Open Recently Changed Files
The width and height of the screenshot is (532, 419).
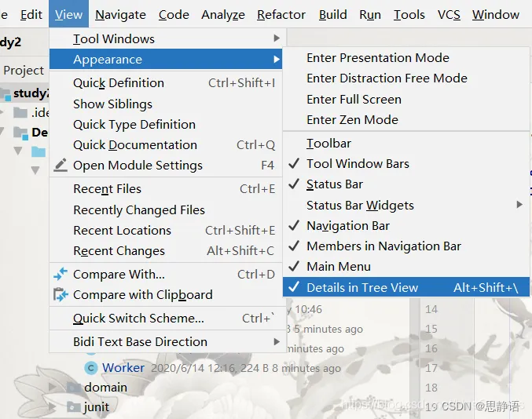pos(166,210)
